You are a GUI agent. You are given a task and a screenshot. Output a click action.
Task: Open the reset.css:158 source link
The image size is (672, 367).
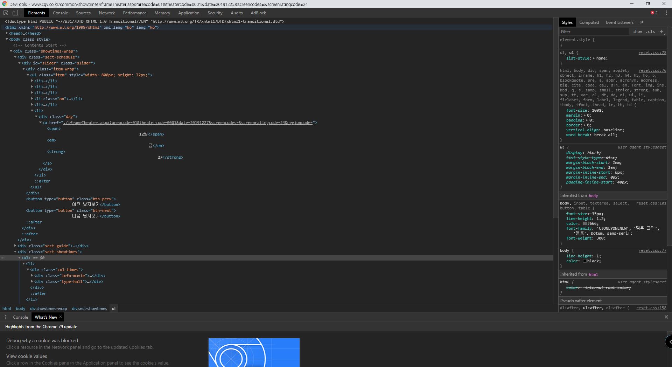pos(651,308)
